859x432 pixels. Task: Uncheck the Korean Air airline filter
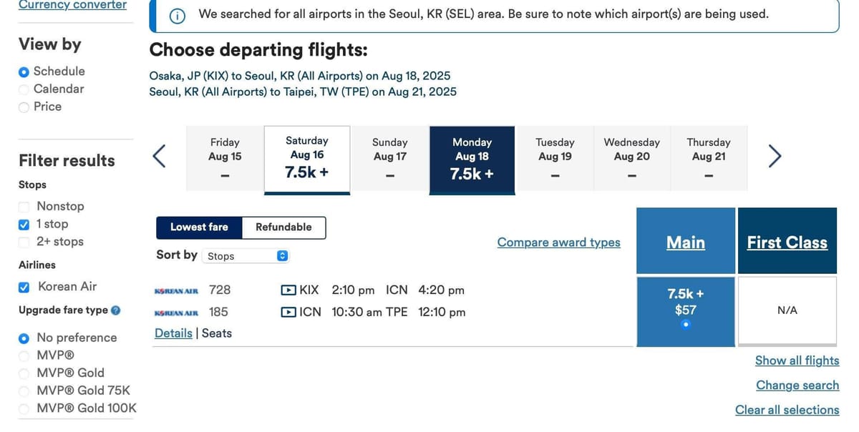pos(24,287)
